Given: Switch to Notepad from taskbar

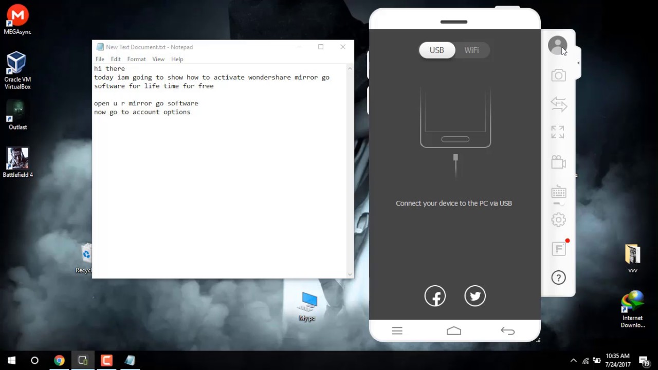Looking at the screenshot, I should tap(130, 360).
